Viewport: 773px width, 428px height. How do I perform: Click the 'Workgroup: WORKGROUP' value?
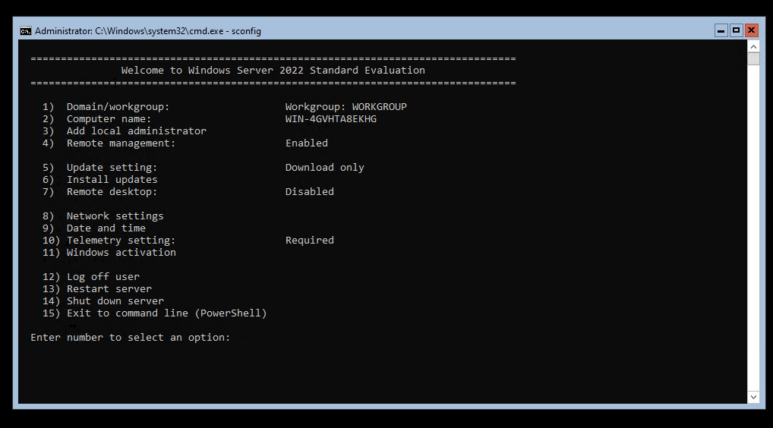point(346,107)
